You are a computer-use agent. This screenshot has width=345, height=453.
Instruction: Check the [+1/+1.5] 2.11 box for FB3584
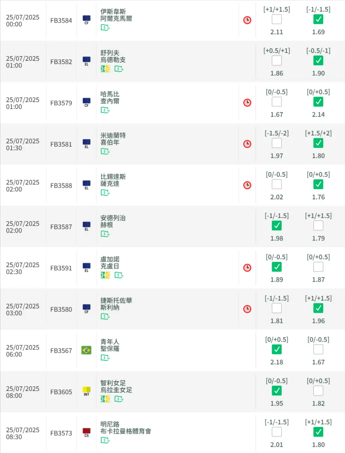tap(277, 19)
